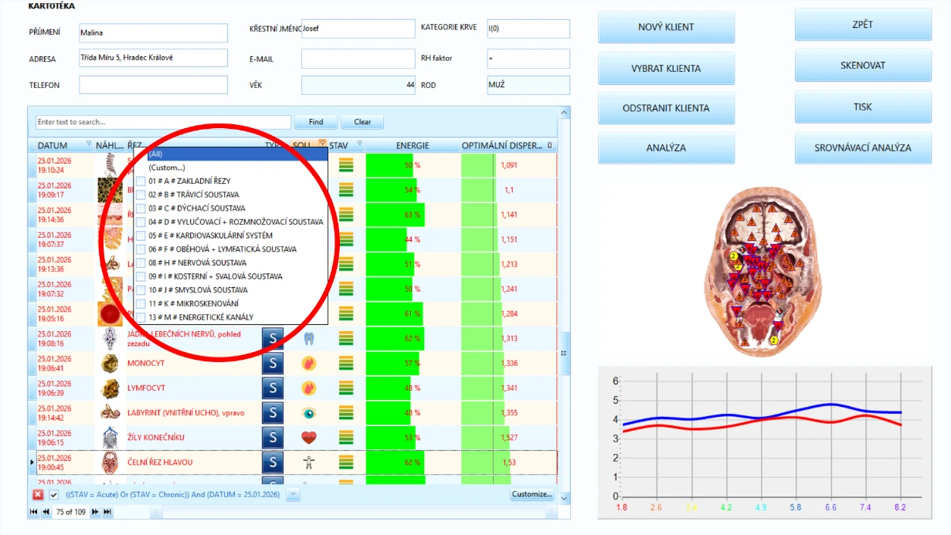Click the 57 % energy bar for MONOCYT
This screenshot has width=951, height=535.
tap(413, 363)
